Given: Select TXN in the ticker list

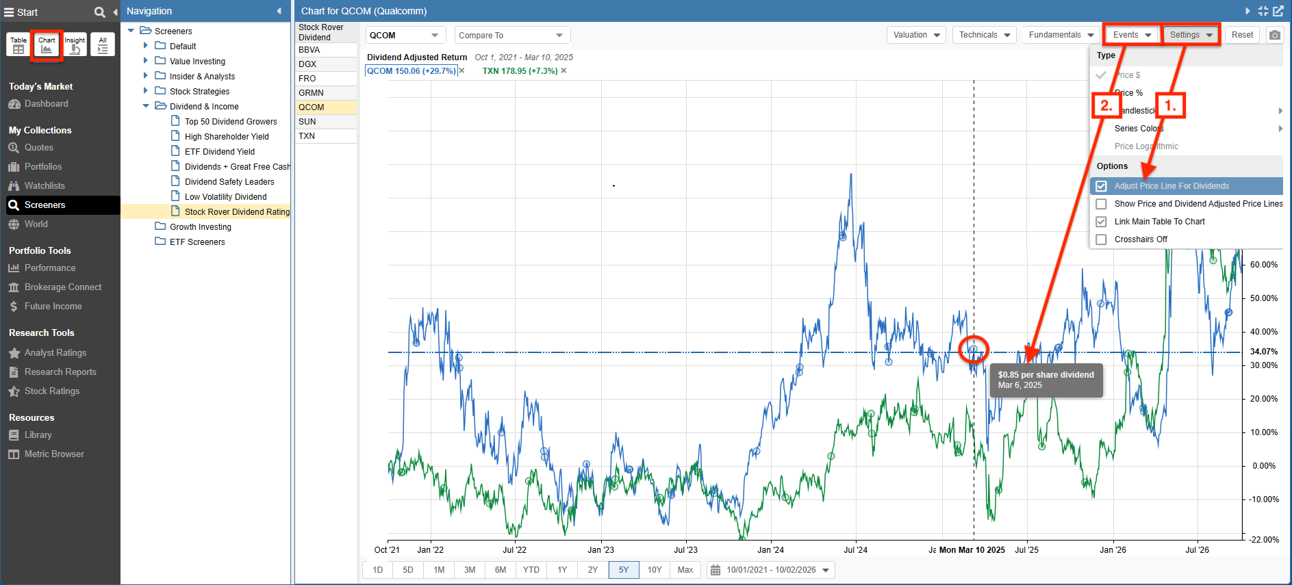Looking at the screenshot, I should coord(326,136).
